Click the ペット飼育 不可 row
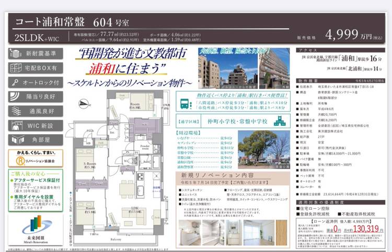This screenshot has height=252, width=392. [310, 176]
